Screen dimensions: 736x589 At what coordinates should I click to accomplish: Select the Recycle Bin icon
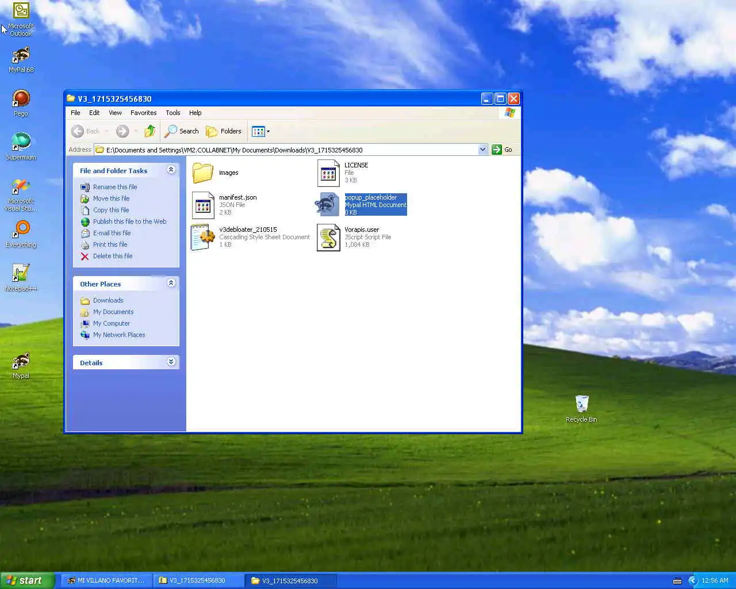(x=581, y=408)
